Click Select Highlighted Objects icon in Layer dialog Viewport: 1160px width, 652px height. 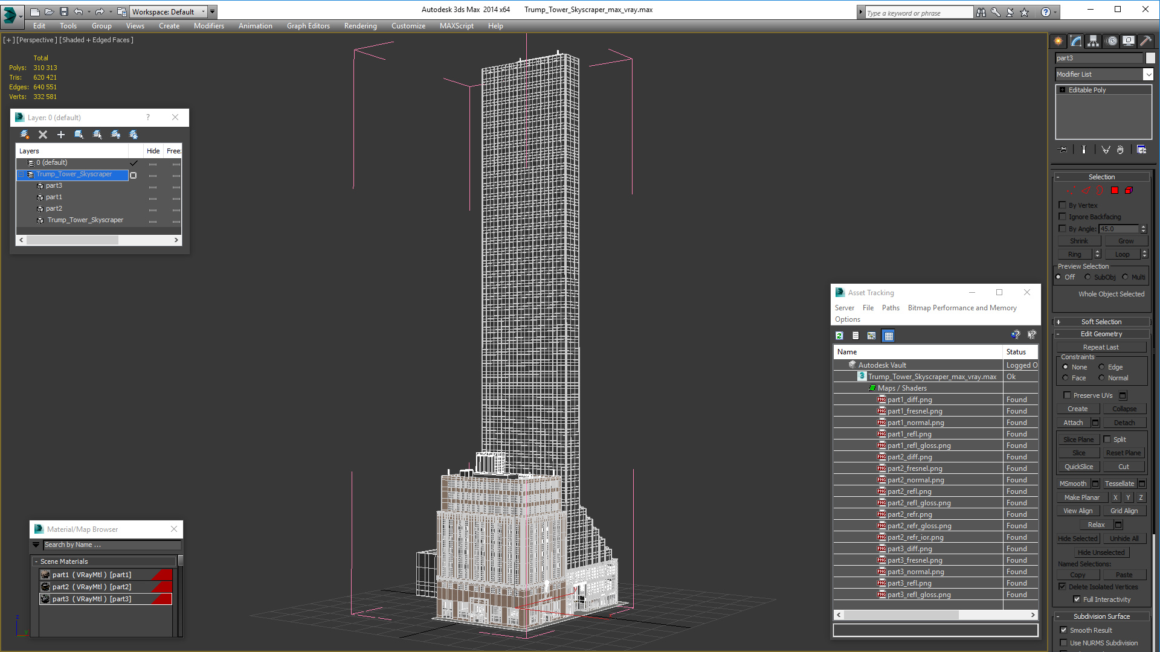(79, 135)
